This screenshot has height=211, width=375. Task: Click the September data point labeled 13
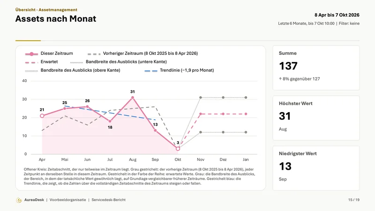tap(155, 130)
